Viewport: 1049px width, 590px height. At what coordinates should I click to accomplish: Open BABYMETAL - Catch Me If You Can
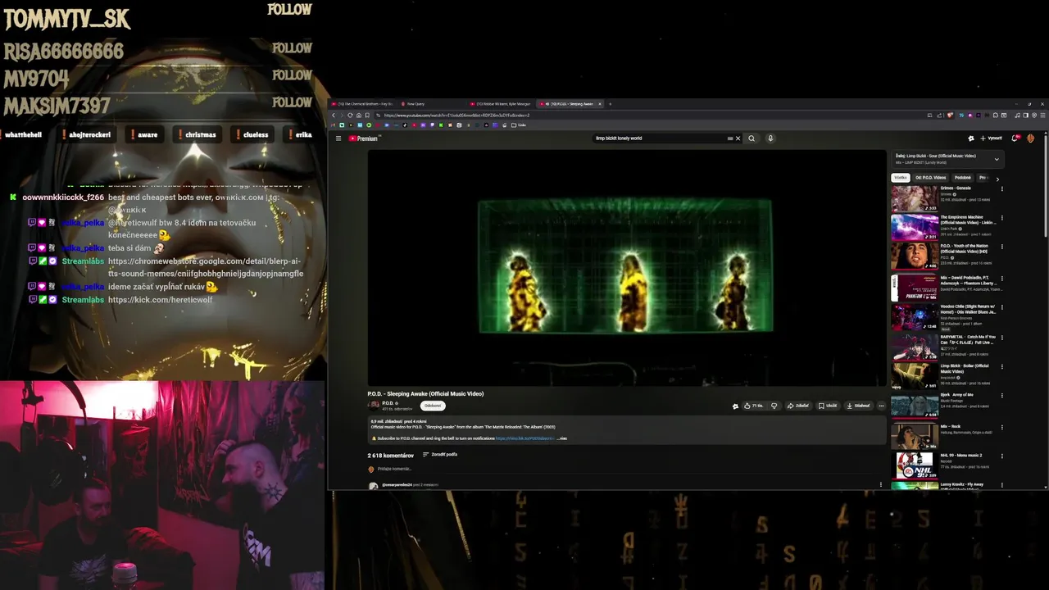click(915, 347)
